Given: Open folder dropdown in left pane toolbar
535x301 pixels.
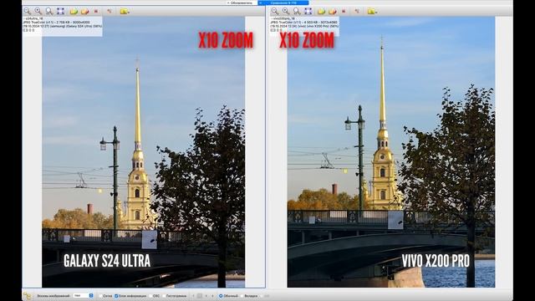Looking at the screenshot, I should click(125, 11).
